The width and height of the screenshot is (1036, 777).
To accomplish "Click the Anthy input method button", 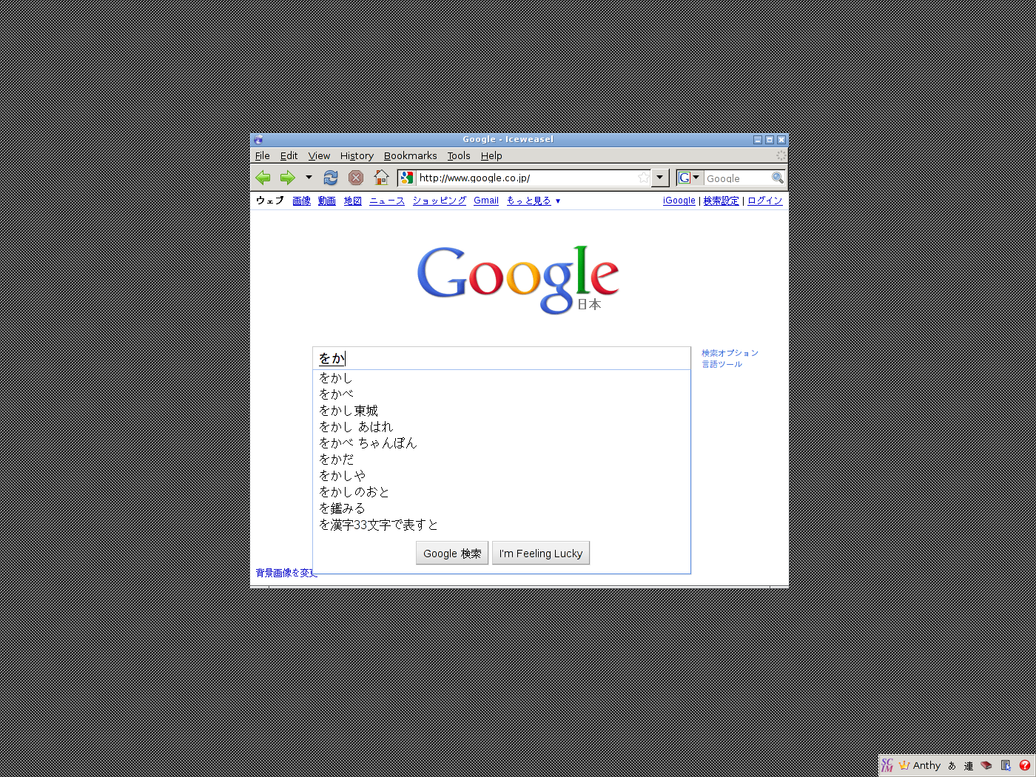I will [920, 765].
